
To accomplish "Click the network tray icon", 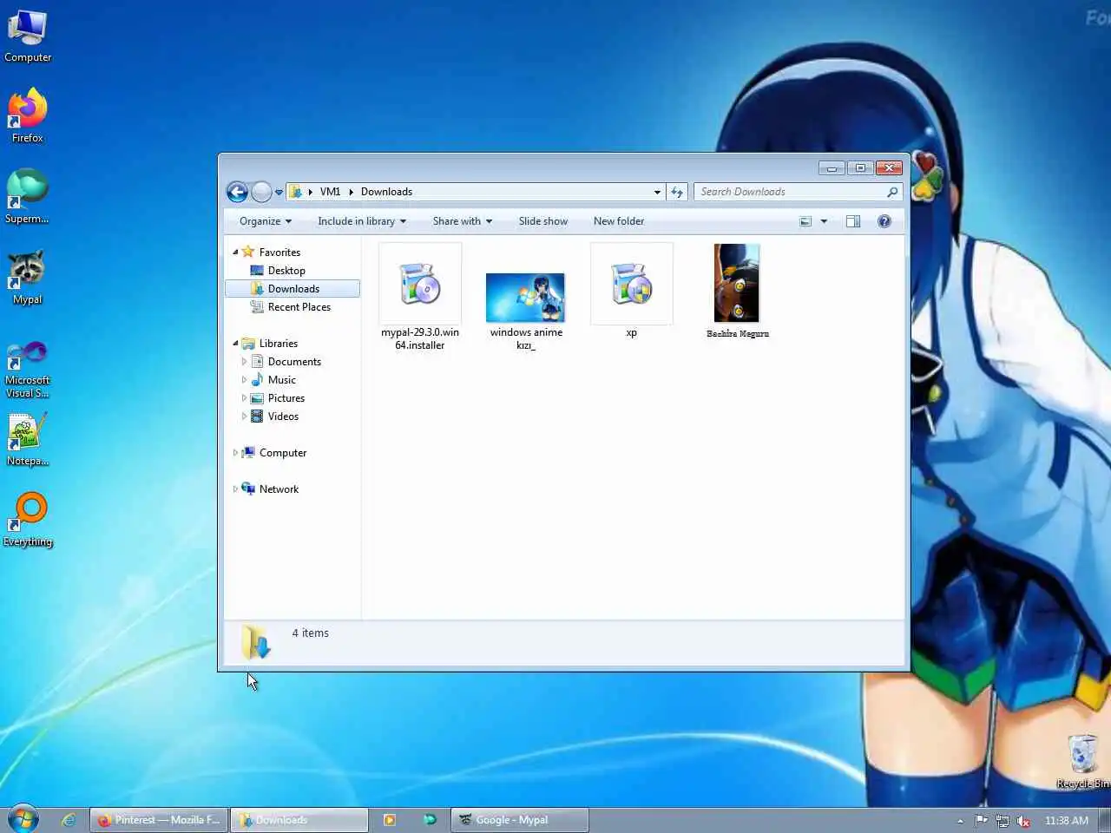I will point(1003,821).
